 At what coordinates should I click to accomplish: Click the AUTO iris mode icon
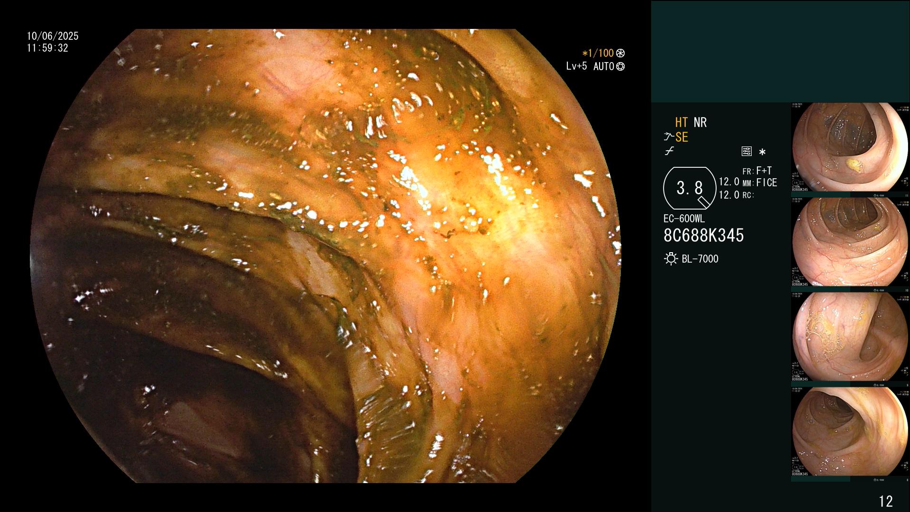tap(620, 66)
